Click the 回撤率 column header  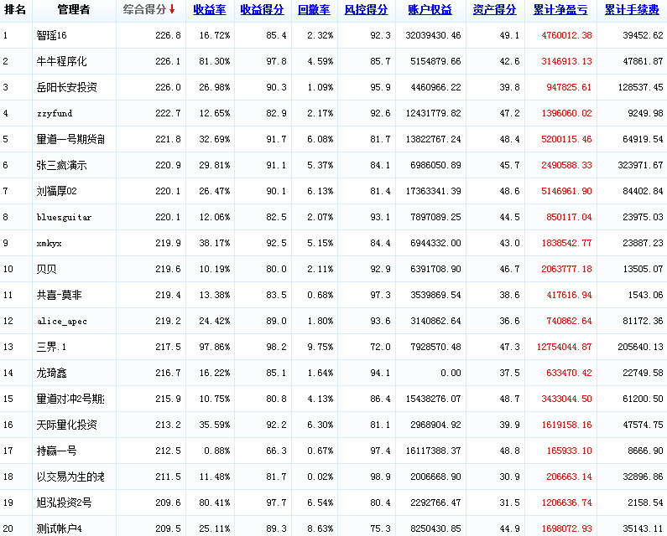point(314,10)
